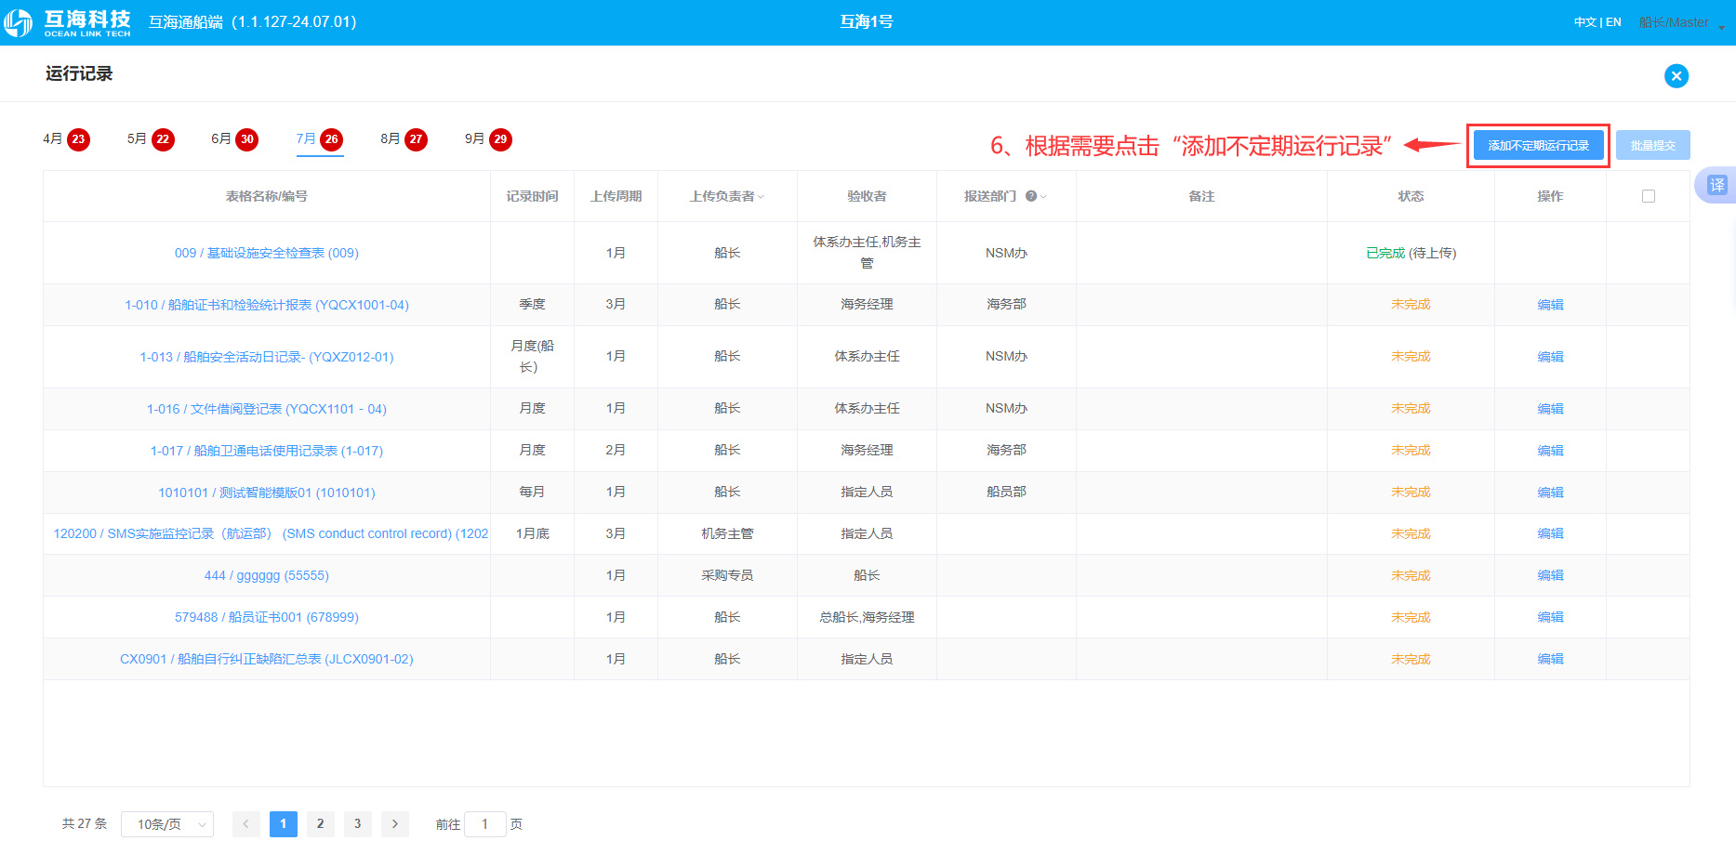Screen dimensions: 1736x854
Task: Open record 009 / 基础设施安全检查表
Action: coord(267,253)
